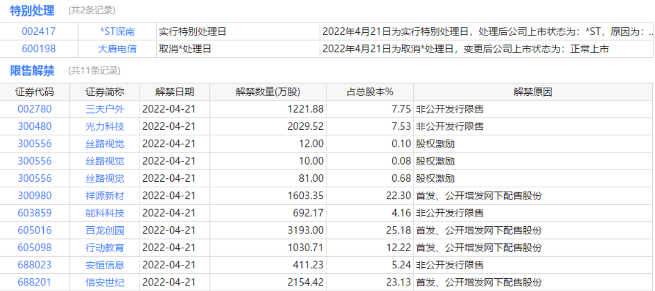The height and width of the screenshot is (291, 655).
Task: Open stock code 605098 link
Action: 35,248
